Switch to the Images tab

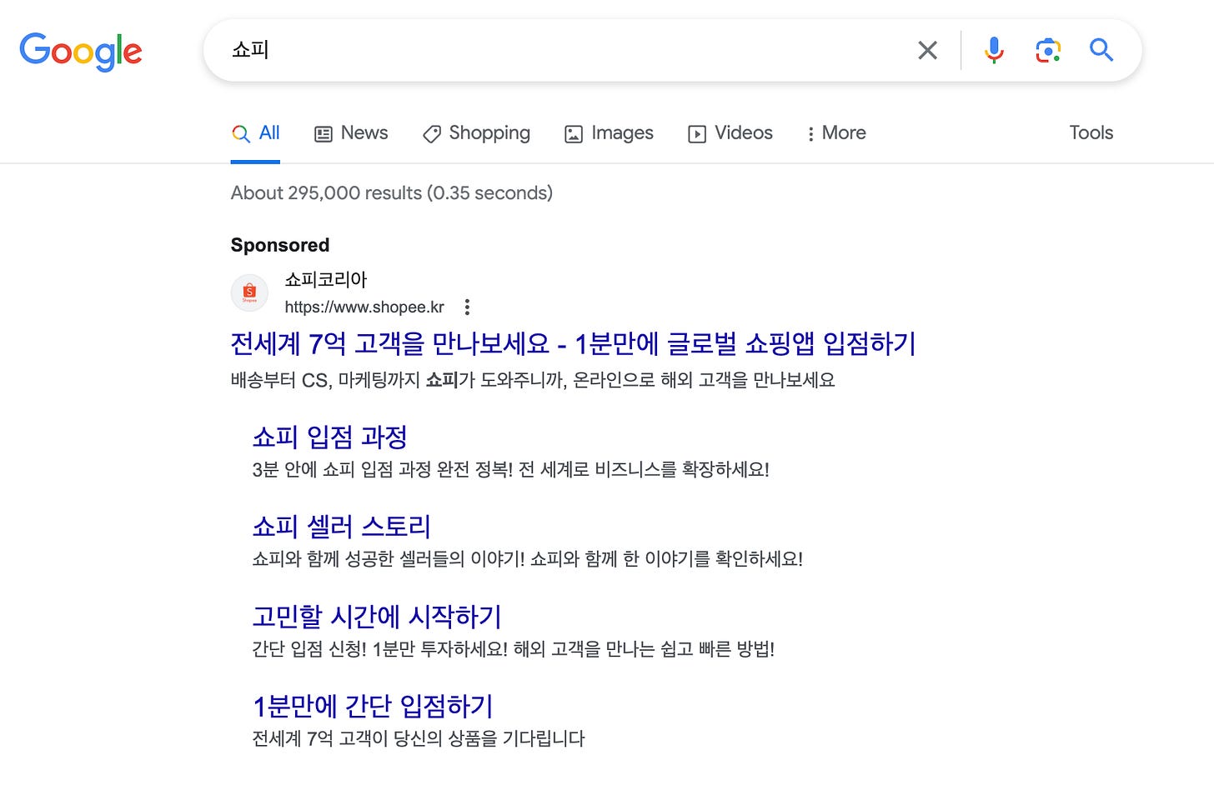pos(609,132)
